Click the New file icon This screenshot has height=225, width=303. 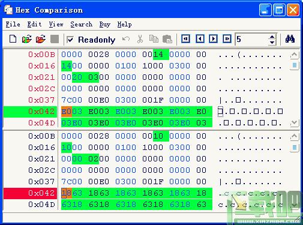click(x=13, y=39)
